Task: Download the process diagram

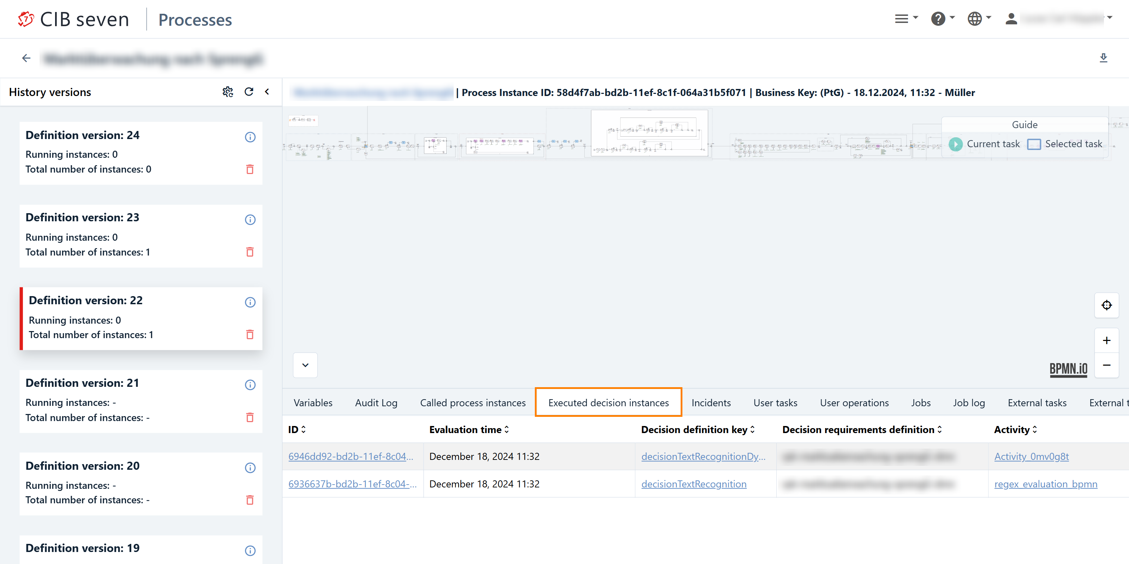Action: (1103, 58)
